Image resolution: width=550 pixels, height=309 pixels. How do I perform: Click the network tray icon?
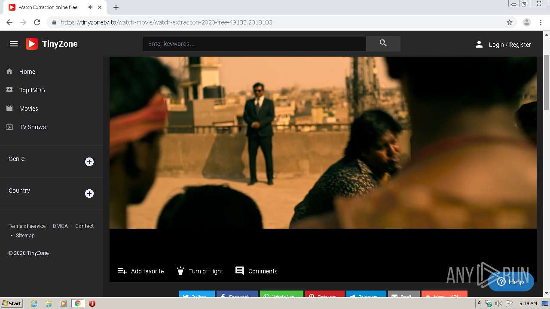coord(489,303)
